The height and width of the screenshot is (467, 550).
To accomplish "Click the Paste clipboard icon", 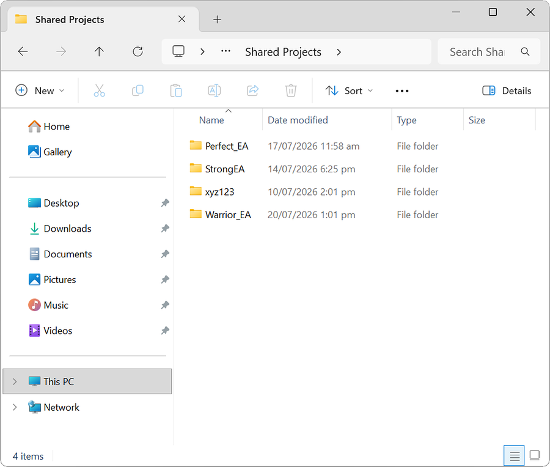I will tap(176, 90).
